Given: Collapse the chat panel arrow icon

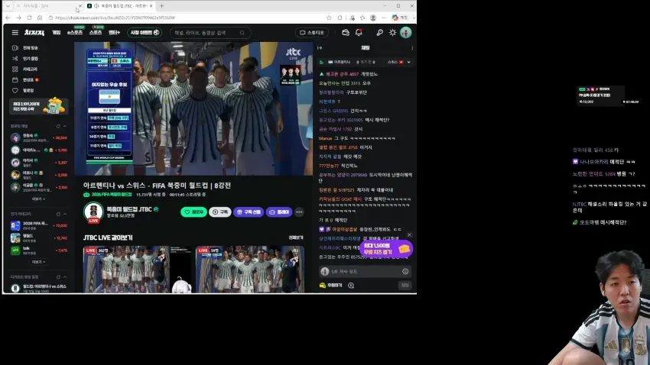Looking at the screenshot, I should pos(320,48).
